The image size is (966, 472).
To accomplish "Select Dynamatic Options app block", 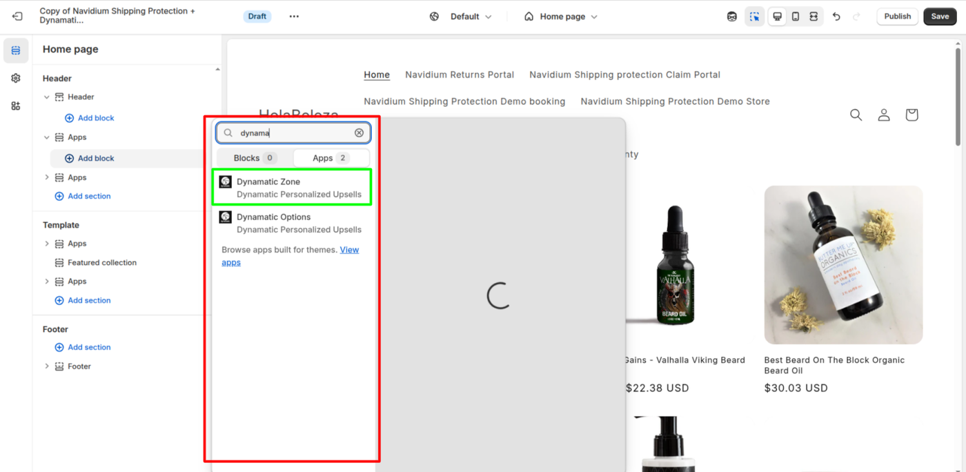I will click(292, 223).
